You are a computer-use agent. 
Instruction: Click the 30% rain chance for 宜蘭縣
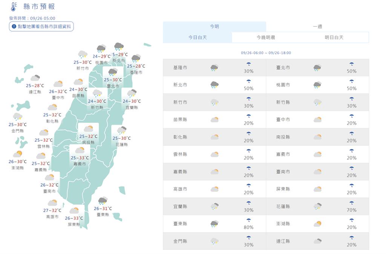(x=249, y=210)
